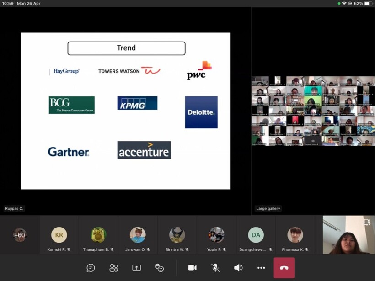
Task: Tap the Mon 26 Apr date in the status bar
Action: [x=29, y=3]
